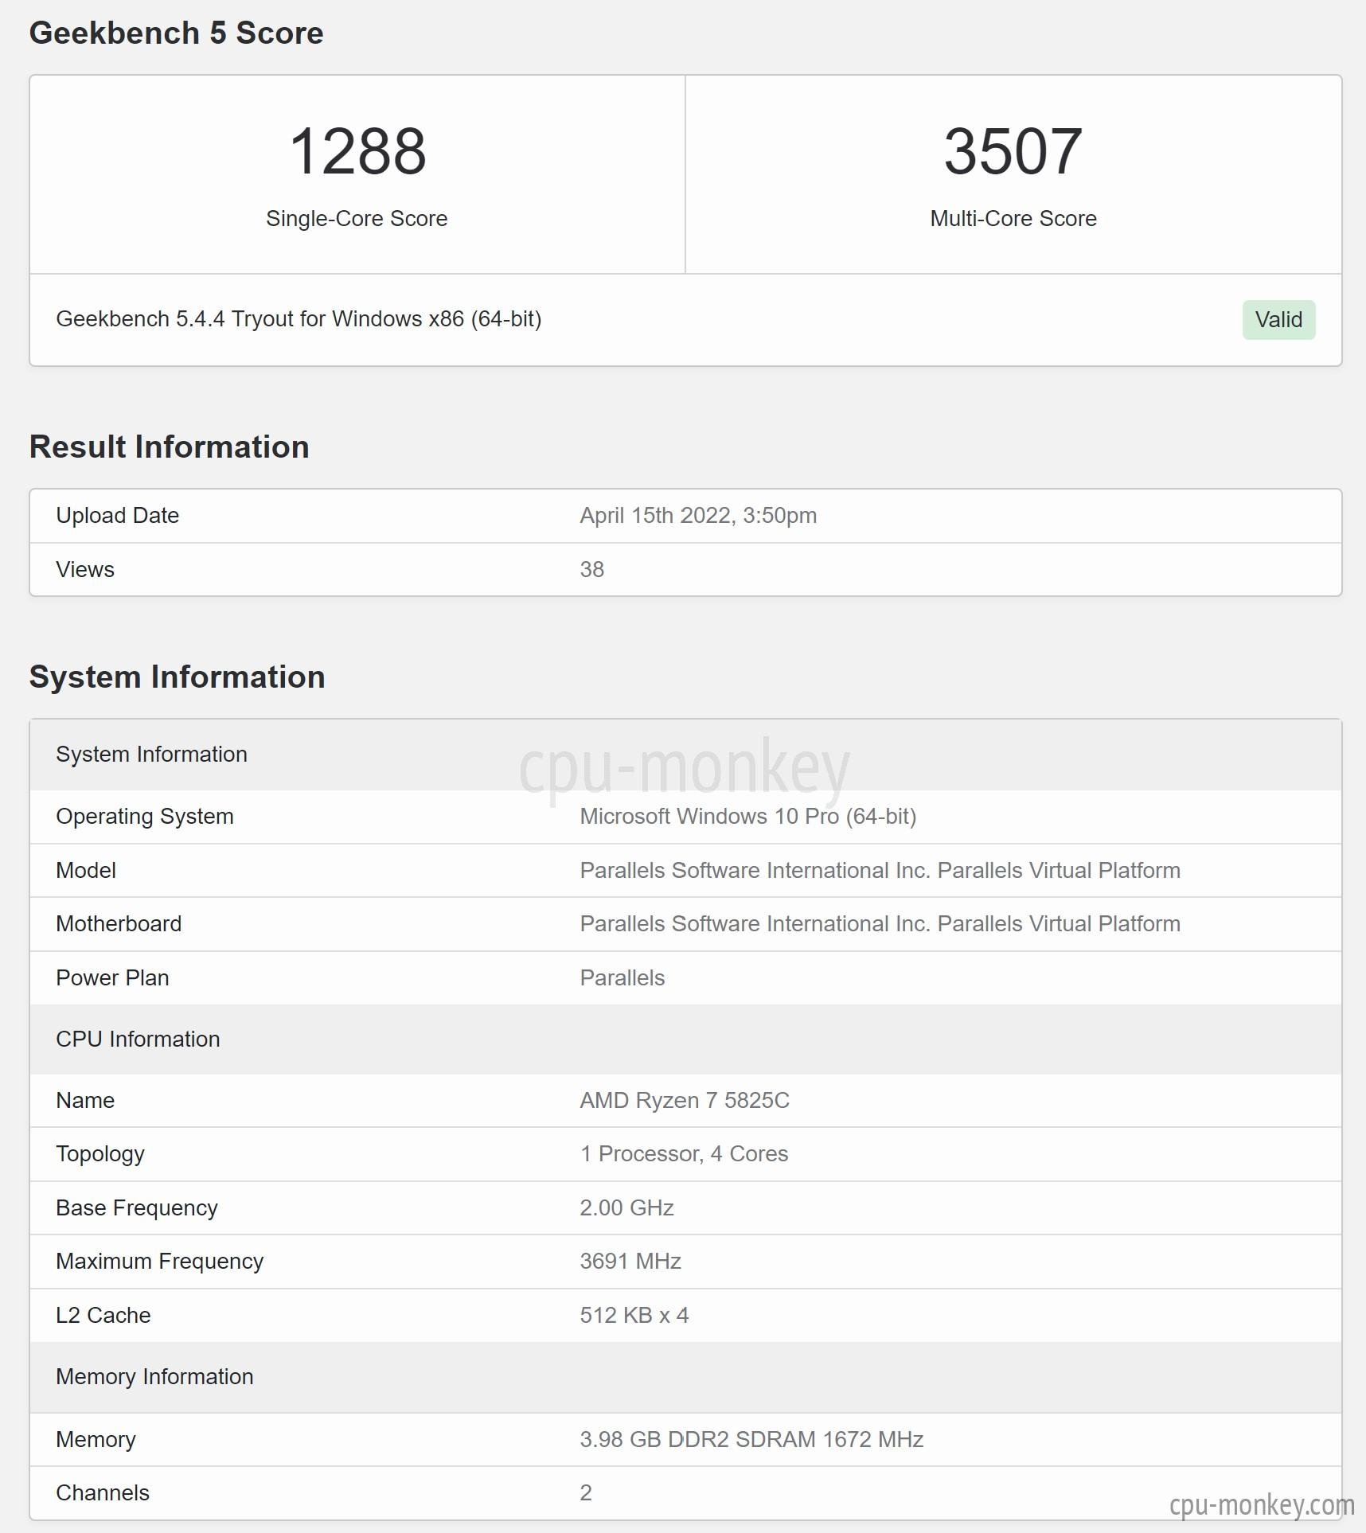Click the Single-Core Score label
This screenshot has width=1366, height=1533.
pos(357,219)
